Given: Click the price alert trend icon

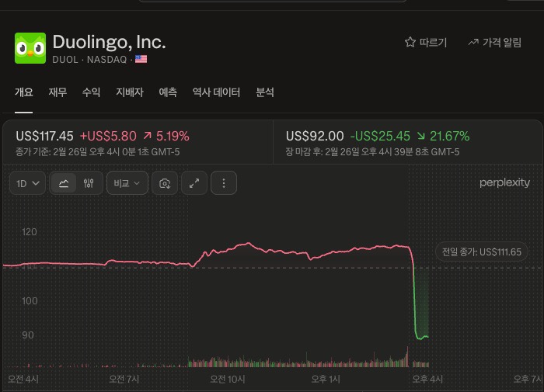Looking at the screenshot, I should click(x=473, y=43).
